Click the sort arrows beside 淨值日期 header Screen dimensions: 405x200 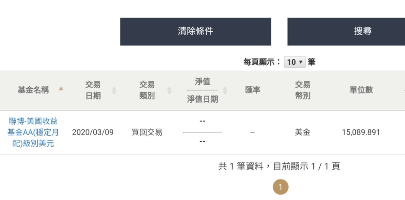tap(225, 90)
